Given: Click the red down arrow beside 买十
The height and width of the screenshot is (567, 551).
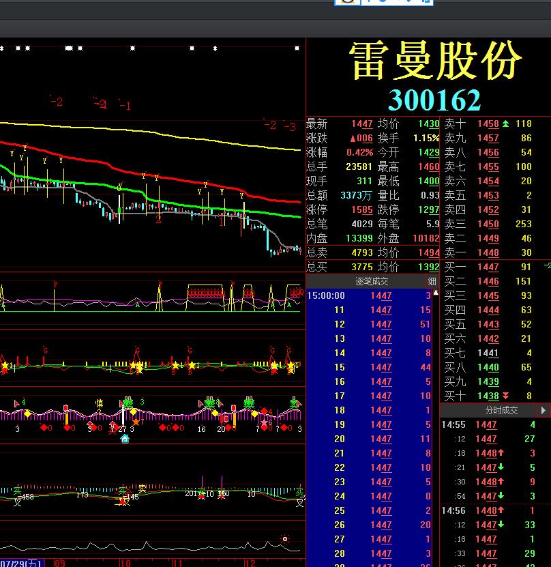Looking at the screenshot, I should tap(505, 396).
